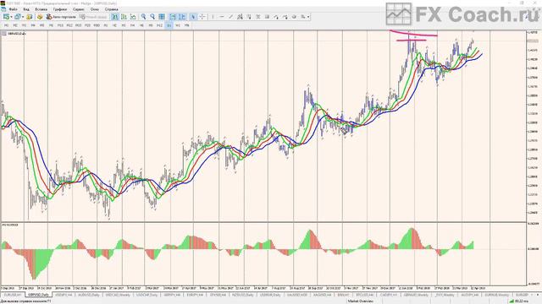This screenshot has height=304, width=542.
Task: Select the H12 timeframe
Action: [160, 25]
